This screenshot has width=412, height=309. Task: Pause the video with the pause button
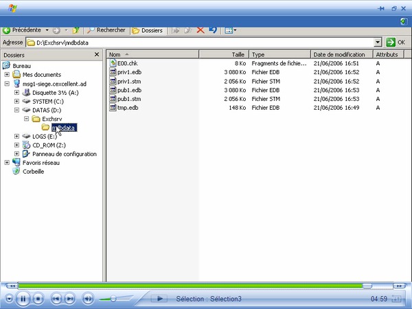pos(23,299)
